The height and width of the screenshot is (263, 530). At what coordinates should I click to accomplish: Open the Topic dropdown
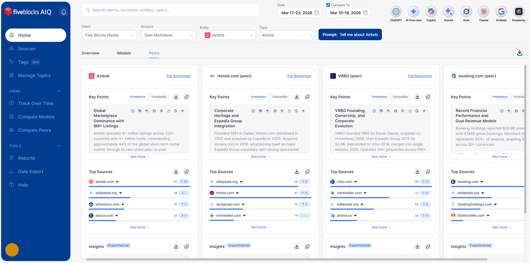[287, 35]
